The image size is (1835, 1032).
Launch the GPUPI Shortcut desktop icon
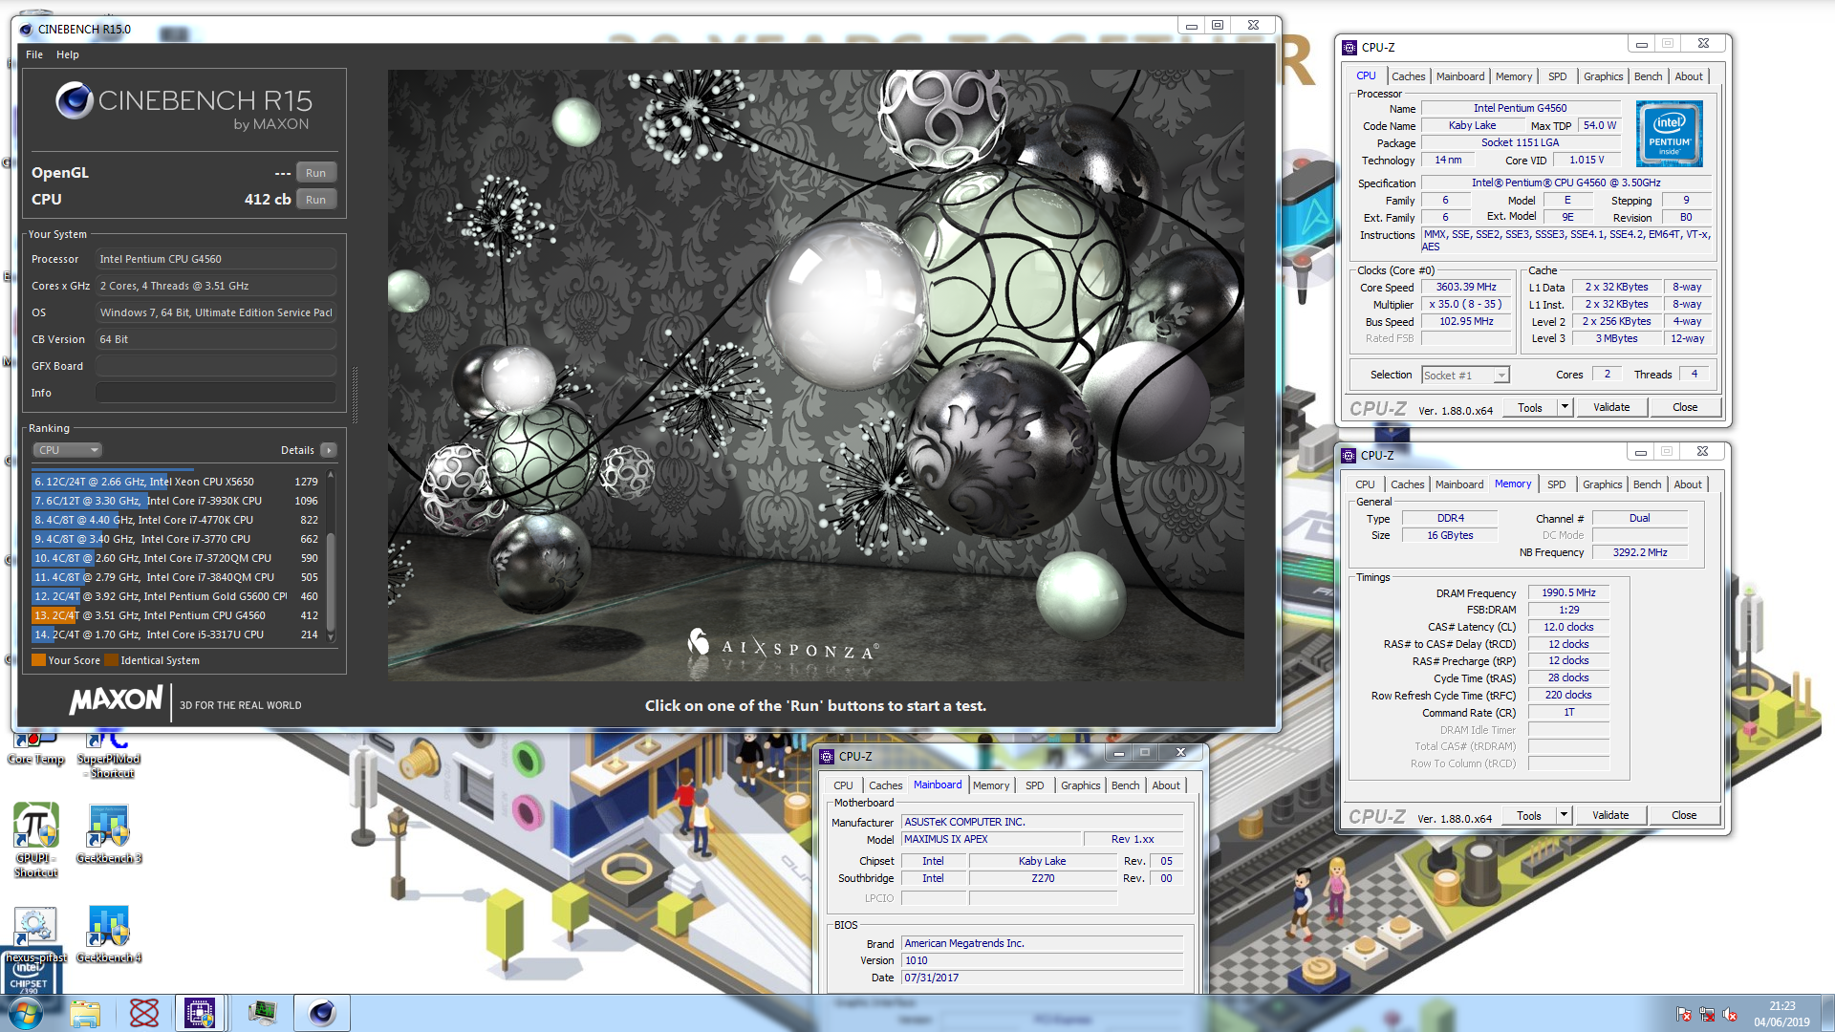click(x=35, y=840)
